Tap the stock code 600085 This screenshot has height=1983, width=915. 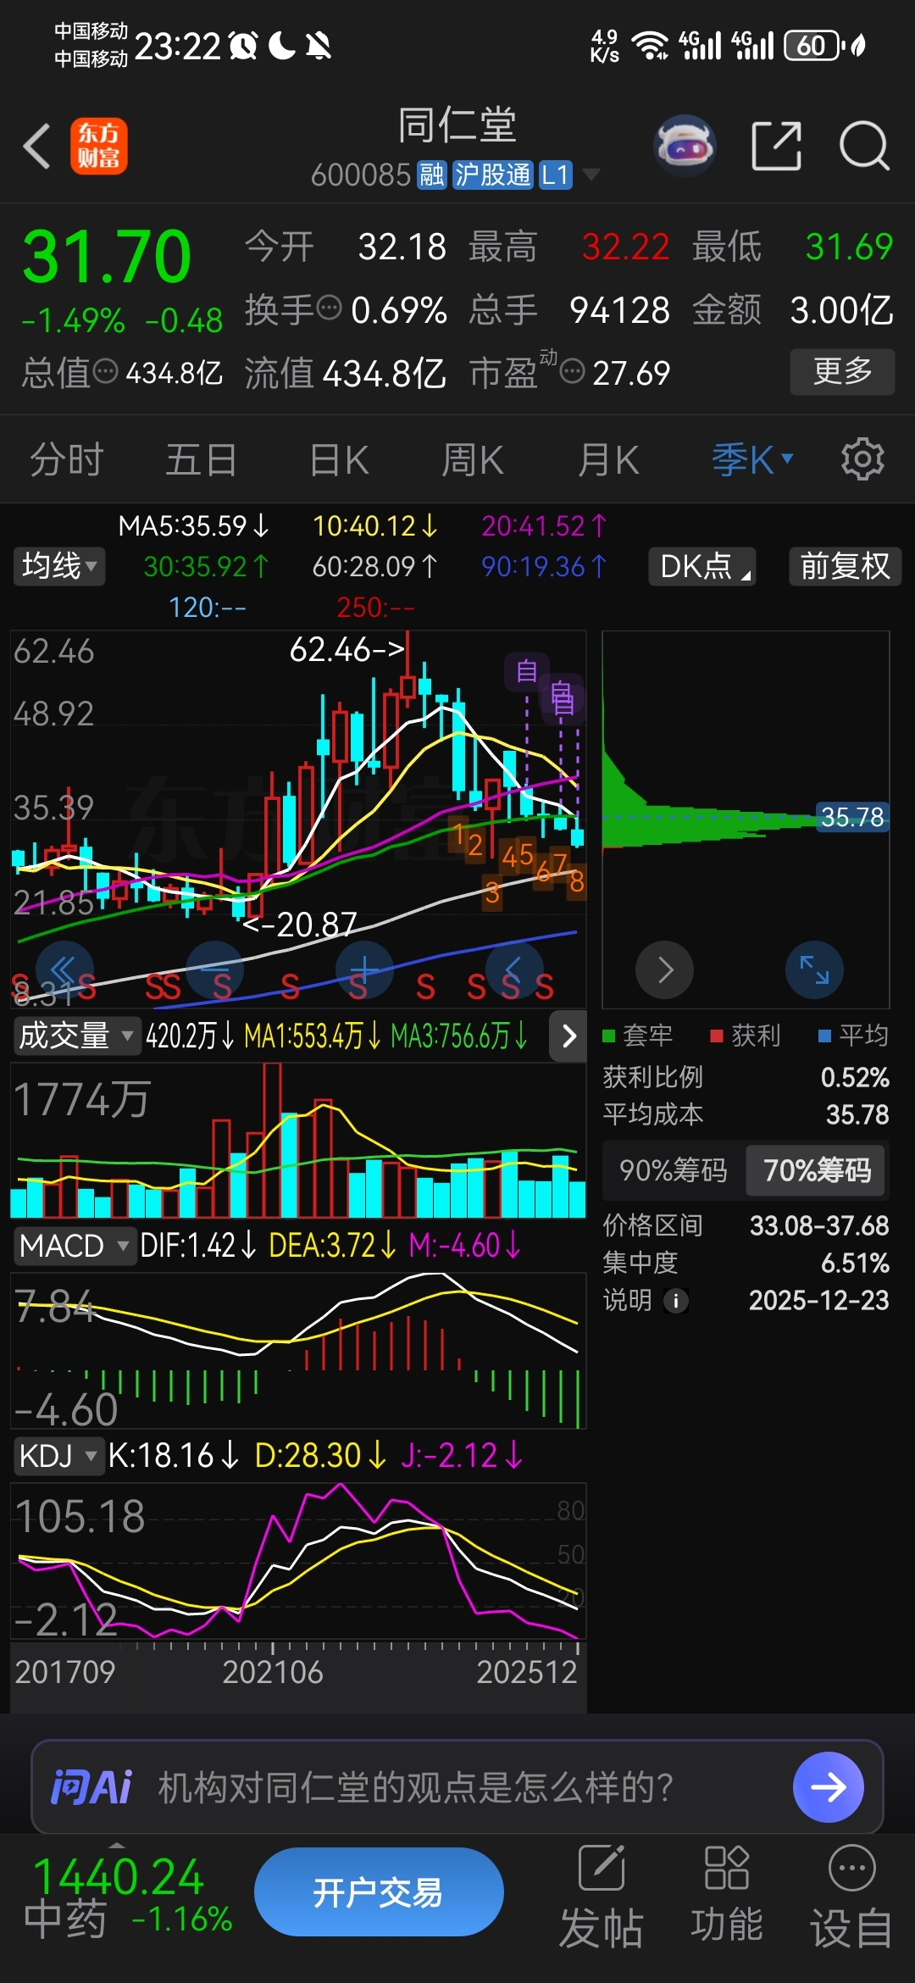tap(360, 175)
